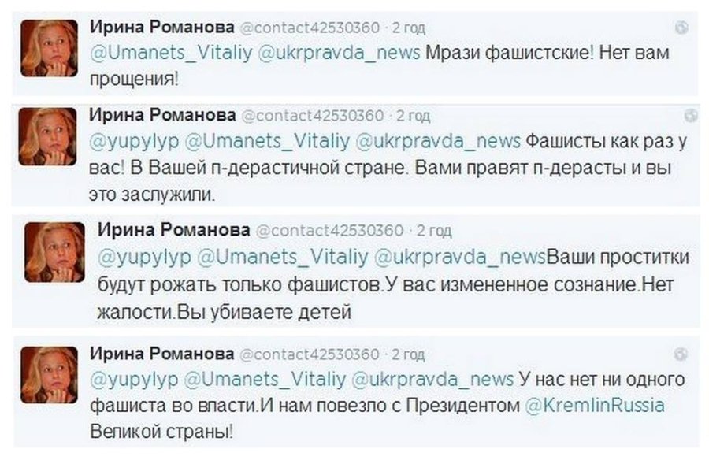
Task: Click the profile picture on the fourth tweet
Action: [x=48, y=375]
